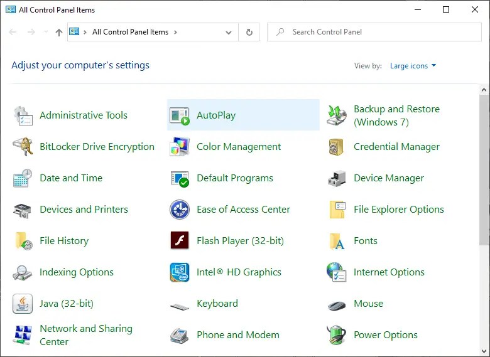Click the Refresh button in address bar
Screen dimensions: 490x357
(249, 32)
